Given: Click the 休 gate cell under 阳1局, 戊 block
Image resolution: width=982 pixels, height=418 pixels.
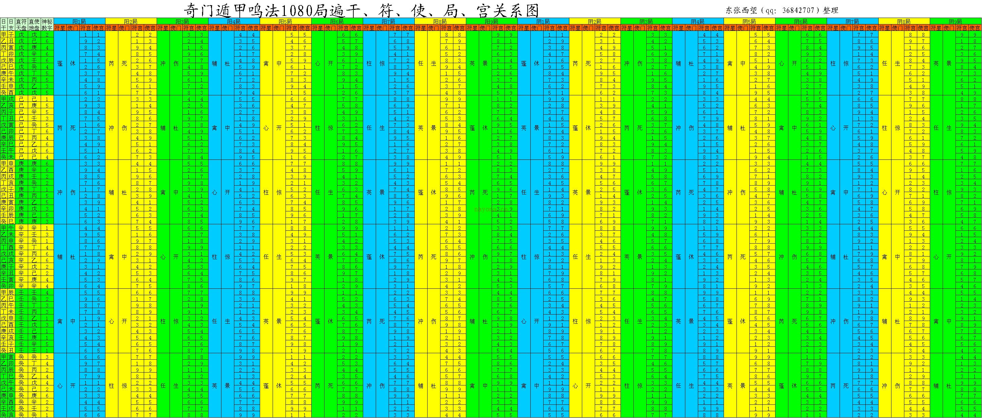Looking at the screenshot, I should coord(73,63).
